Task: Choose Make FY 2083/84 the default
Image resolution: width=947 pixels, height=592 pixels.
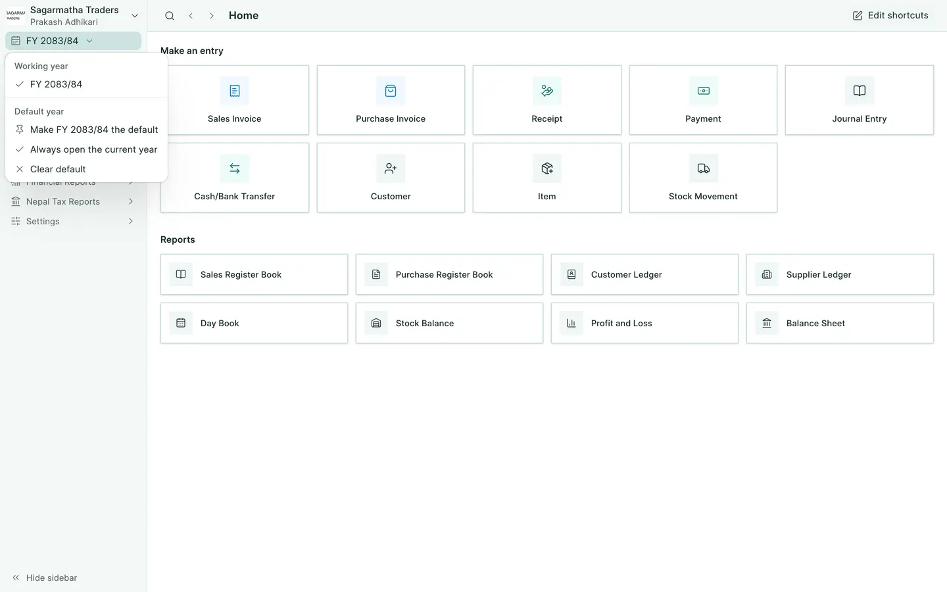Action: pyautogui.click(x=86, y=130)
